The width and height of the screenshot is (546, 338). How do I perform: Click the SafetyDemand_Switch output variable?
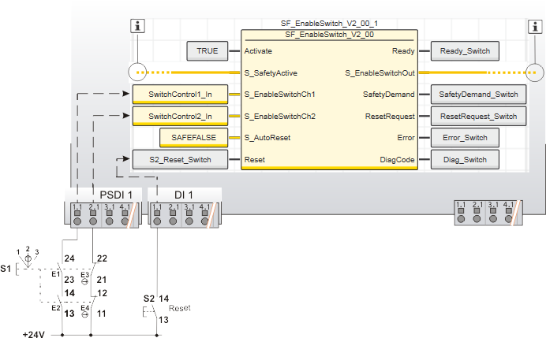pyautogui.click(x=473, y=95)
